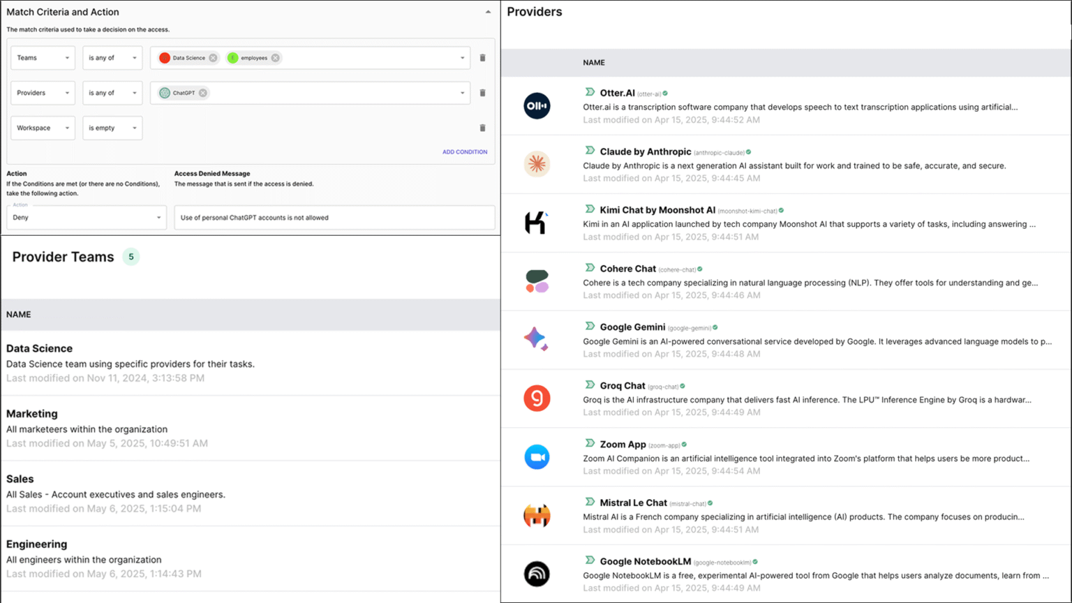Open the Providers field type dropdown
Image resolution: width=1072 pixels, height=603 pixels.
[43, 93]
